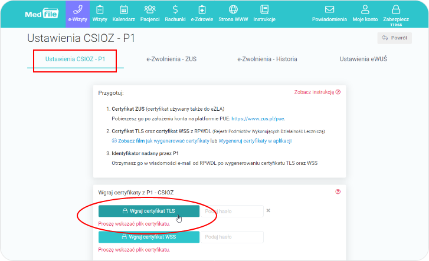Open Rachunki dollar icon
429x261 pixels.
coord(175,10)
